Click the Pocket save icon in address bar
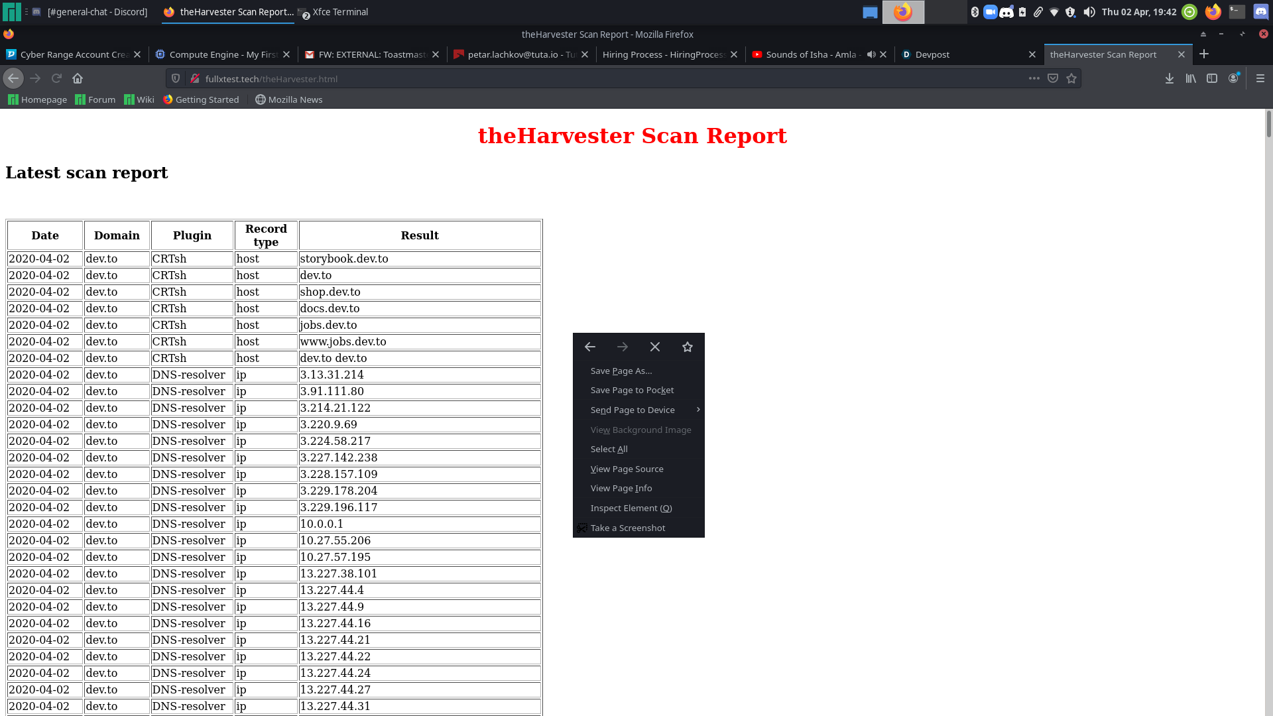 [x=1053, y=78]
